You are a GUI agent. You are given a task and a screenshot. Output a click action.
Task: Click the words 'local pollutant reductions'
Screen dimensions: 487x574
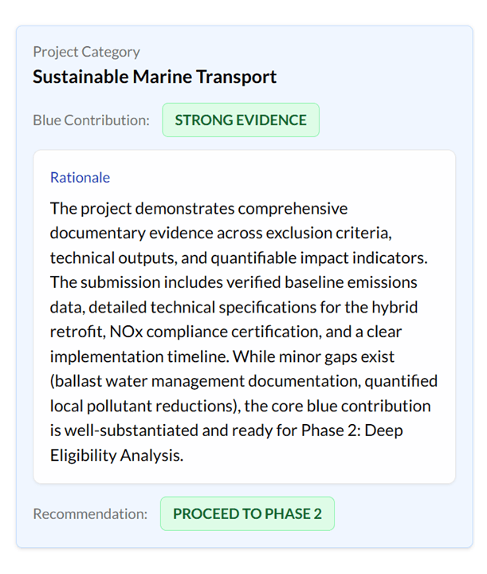click(143, 406)
